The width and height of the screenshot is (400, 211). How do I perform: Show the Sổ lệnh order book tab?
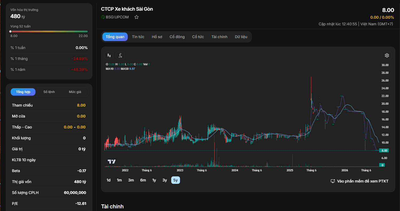[49, 92]
